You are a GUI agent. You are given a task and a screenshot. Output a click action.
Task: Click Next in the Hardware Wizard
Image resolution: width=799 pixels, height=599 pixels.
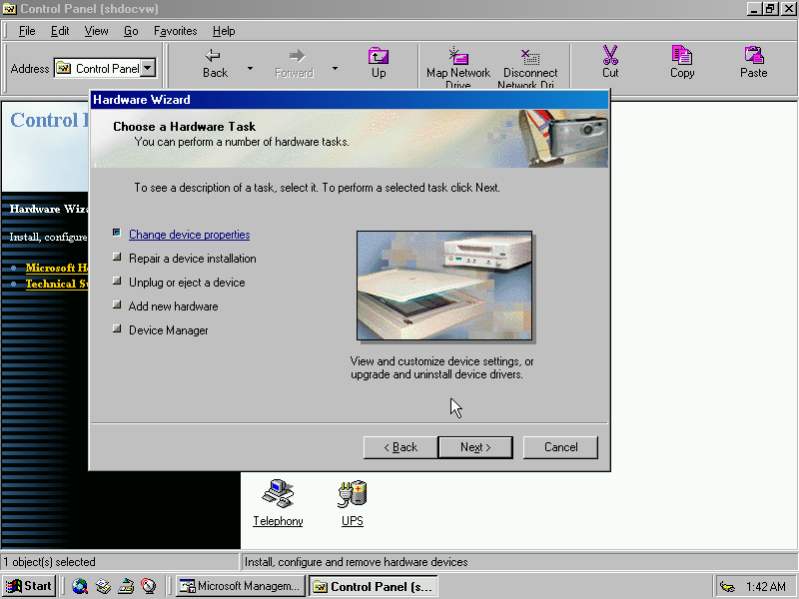(475, 447)
